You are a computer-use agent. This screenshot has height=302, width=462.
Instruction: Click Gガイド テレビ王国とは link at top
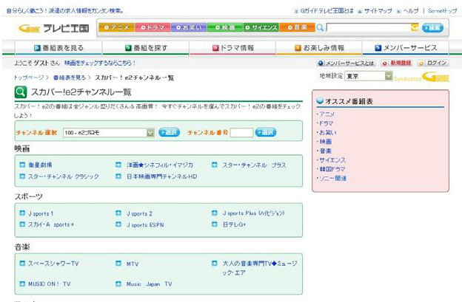327,11
